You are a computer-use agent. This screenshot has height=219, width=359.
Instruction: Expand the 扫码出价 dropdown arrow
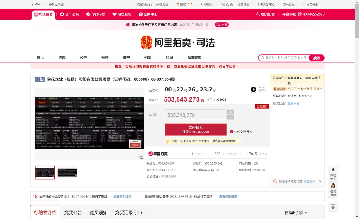[306, 213]
